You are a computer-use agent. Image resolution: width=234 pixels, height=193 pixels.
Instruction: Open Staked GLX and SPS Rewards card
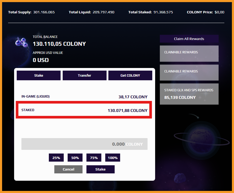coord(189,94)
